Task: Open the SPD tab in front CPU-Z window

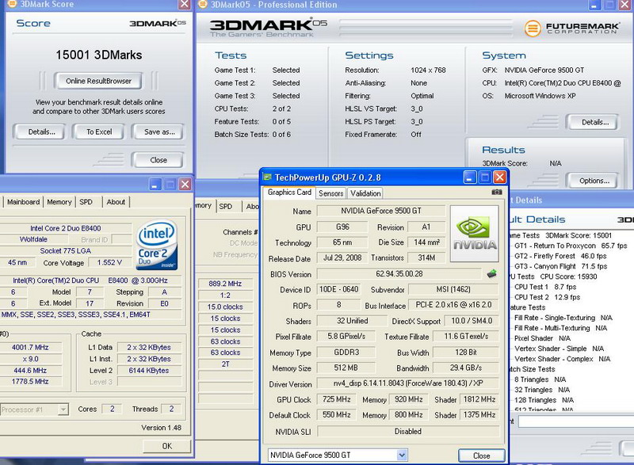Action: 86,201
